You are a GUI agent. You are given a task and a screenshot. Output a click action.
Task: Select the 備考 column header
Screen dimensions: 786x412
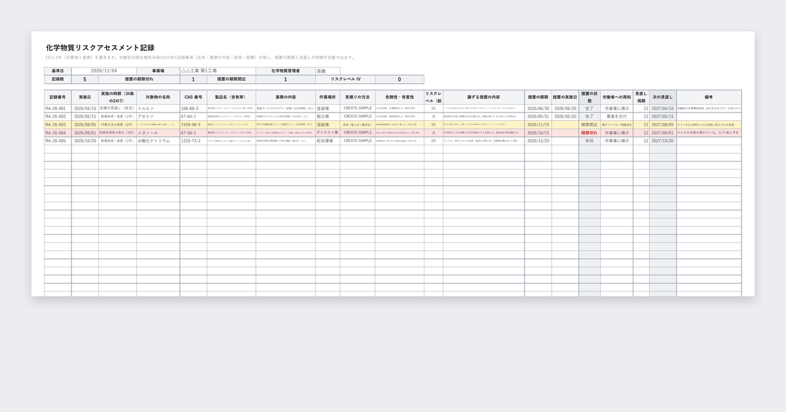[709, 97]
